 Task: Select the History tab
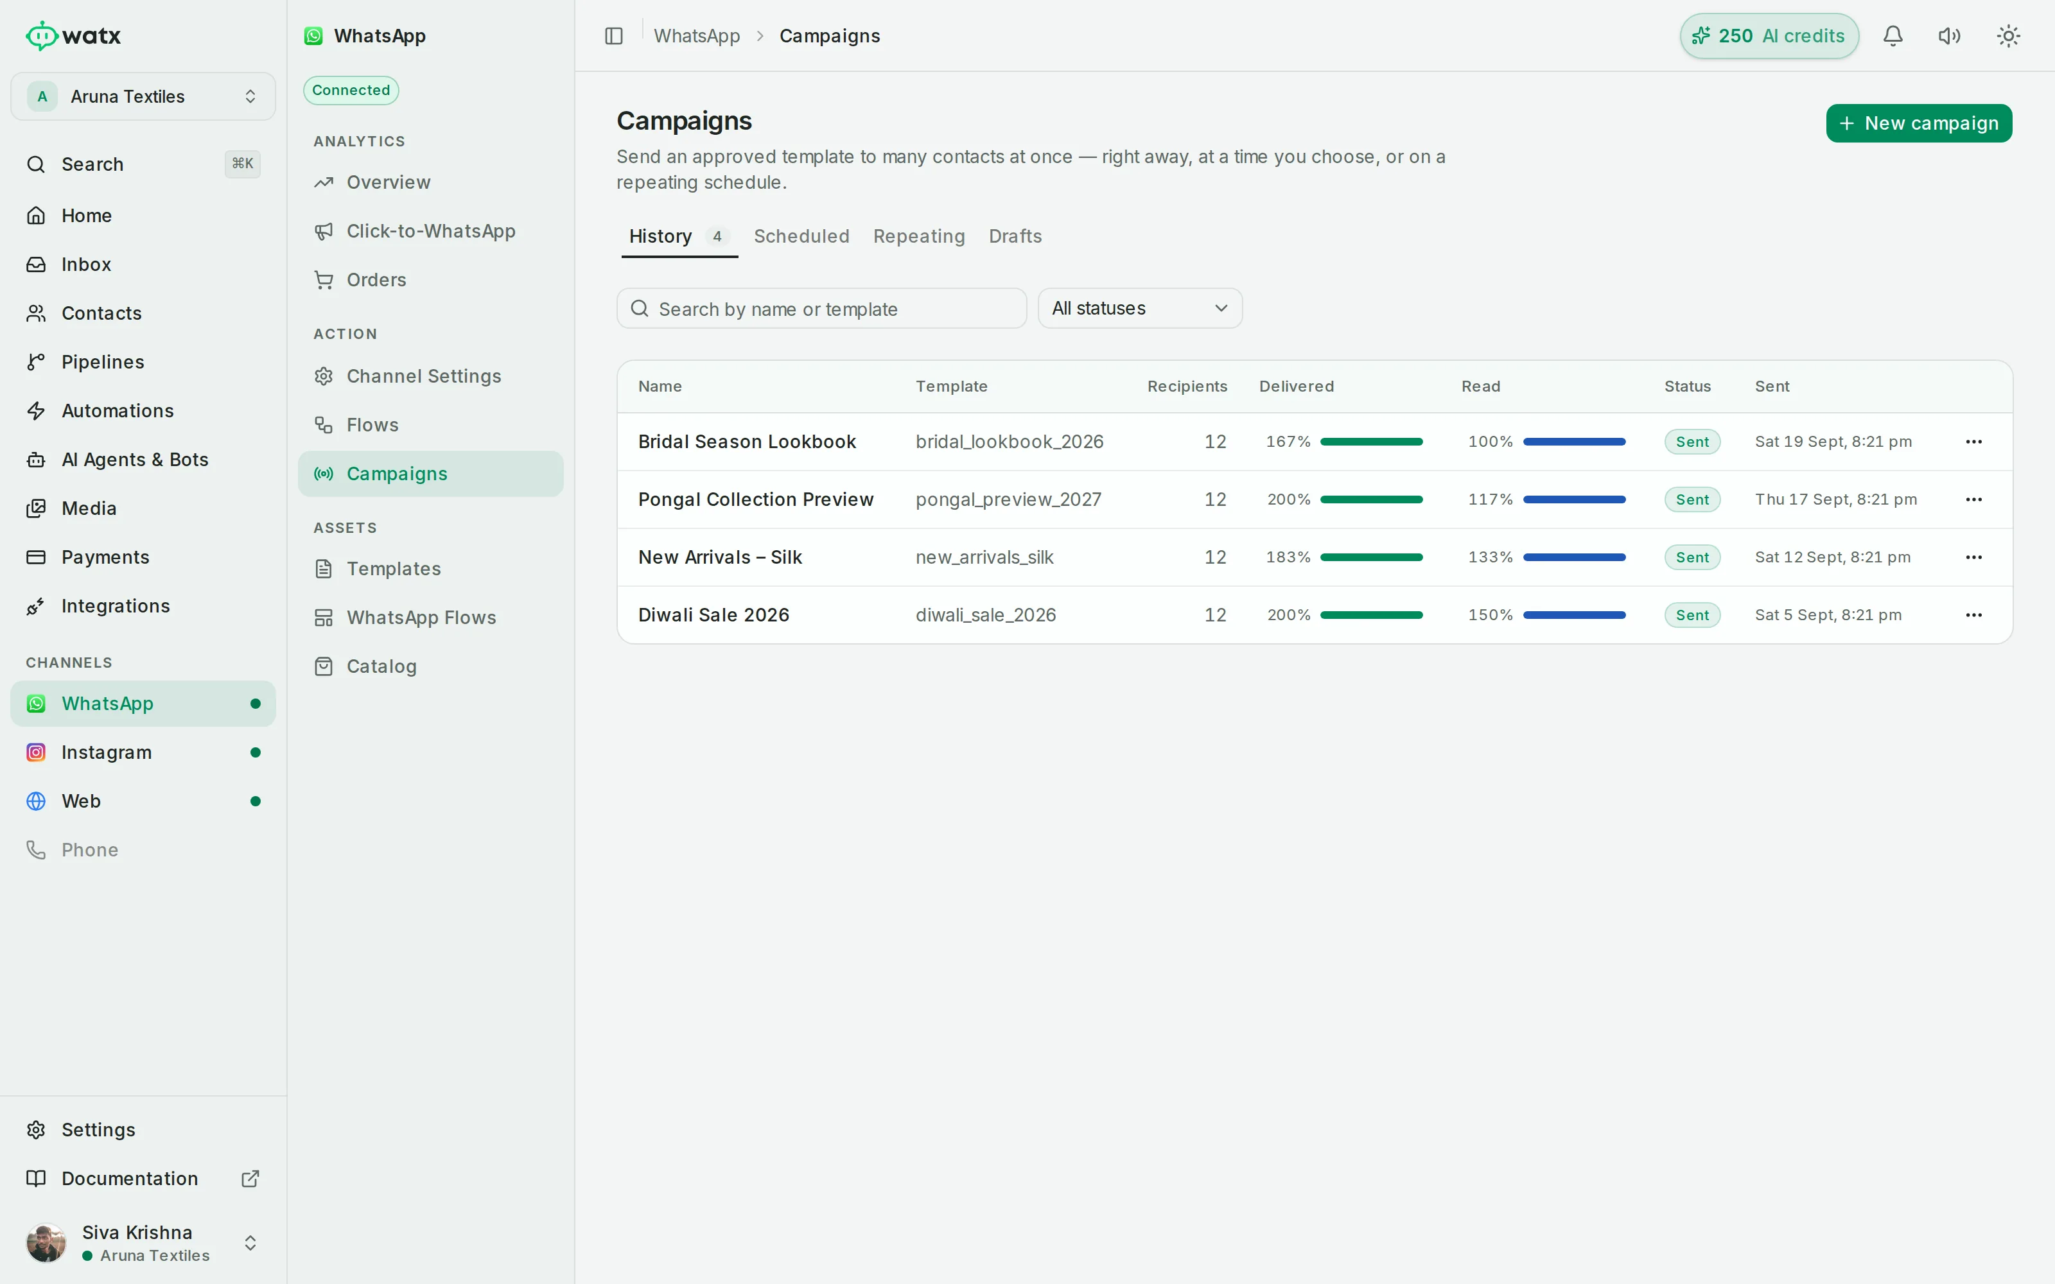click(679, 236)
